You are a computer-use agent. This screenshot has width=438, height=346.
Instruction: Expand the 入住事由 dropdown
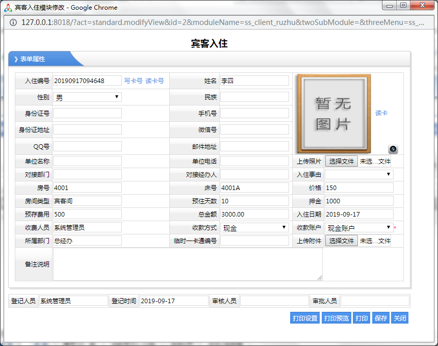click(x=359, y=174)
